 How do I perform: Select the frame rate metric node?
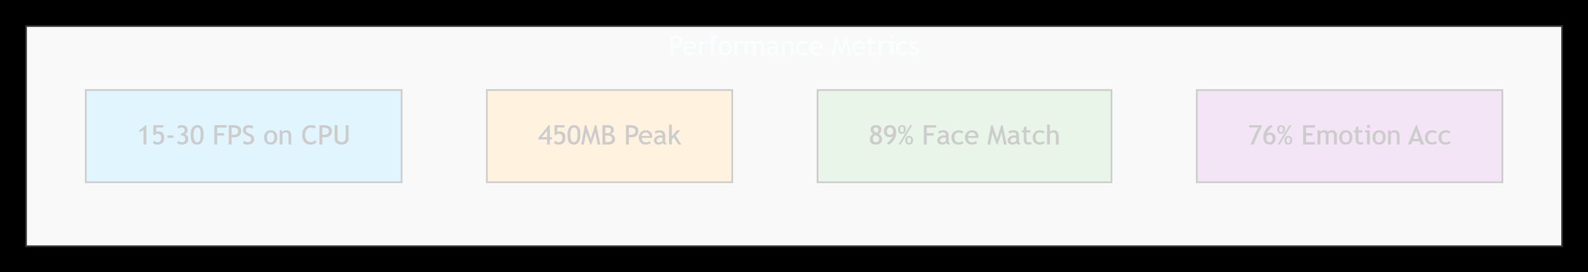243,137
